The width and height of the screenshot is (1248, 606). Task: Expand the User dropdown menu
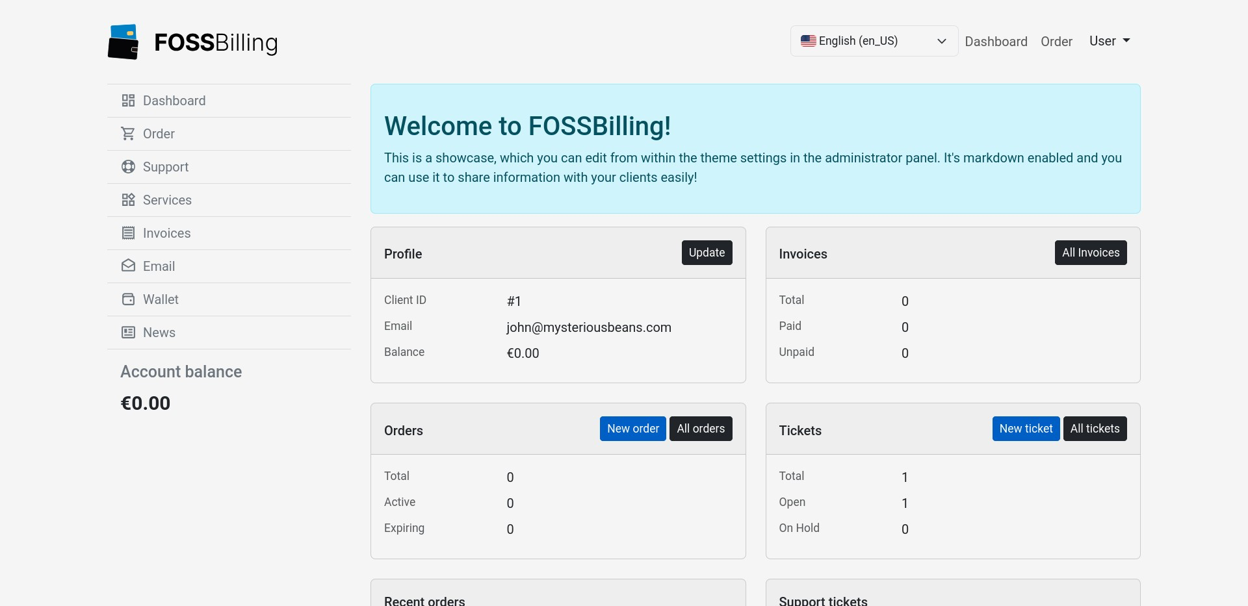coord(1110,41)
